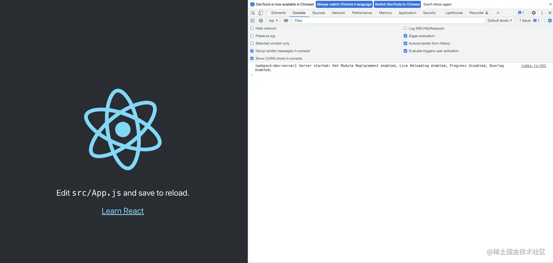Enable Log XMLHttpRequests checkbox

click(x=405, y=28)
